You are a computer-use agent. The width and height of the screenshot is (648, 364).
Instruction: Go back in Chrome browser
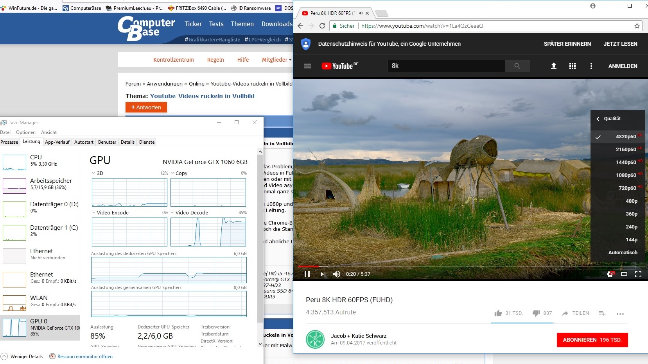pos(300,26)
